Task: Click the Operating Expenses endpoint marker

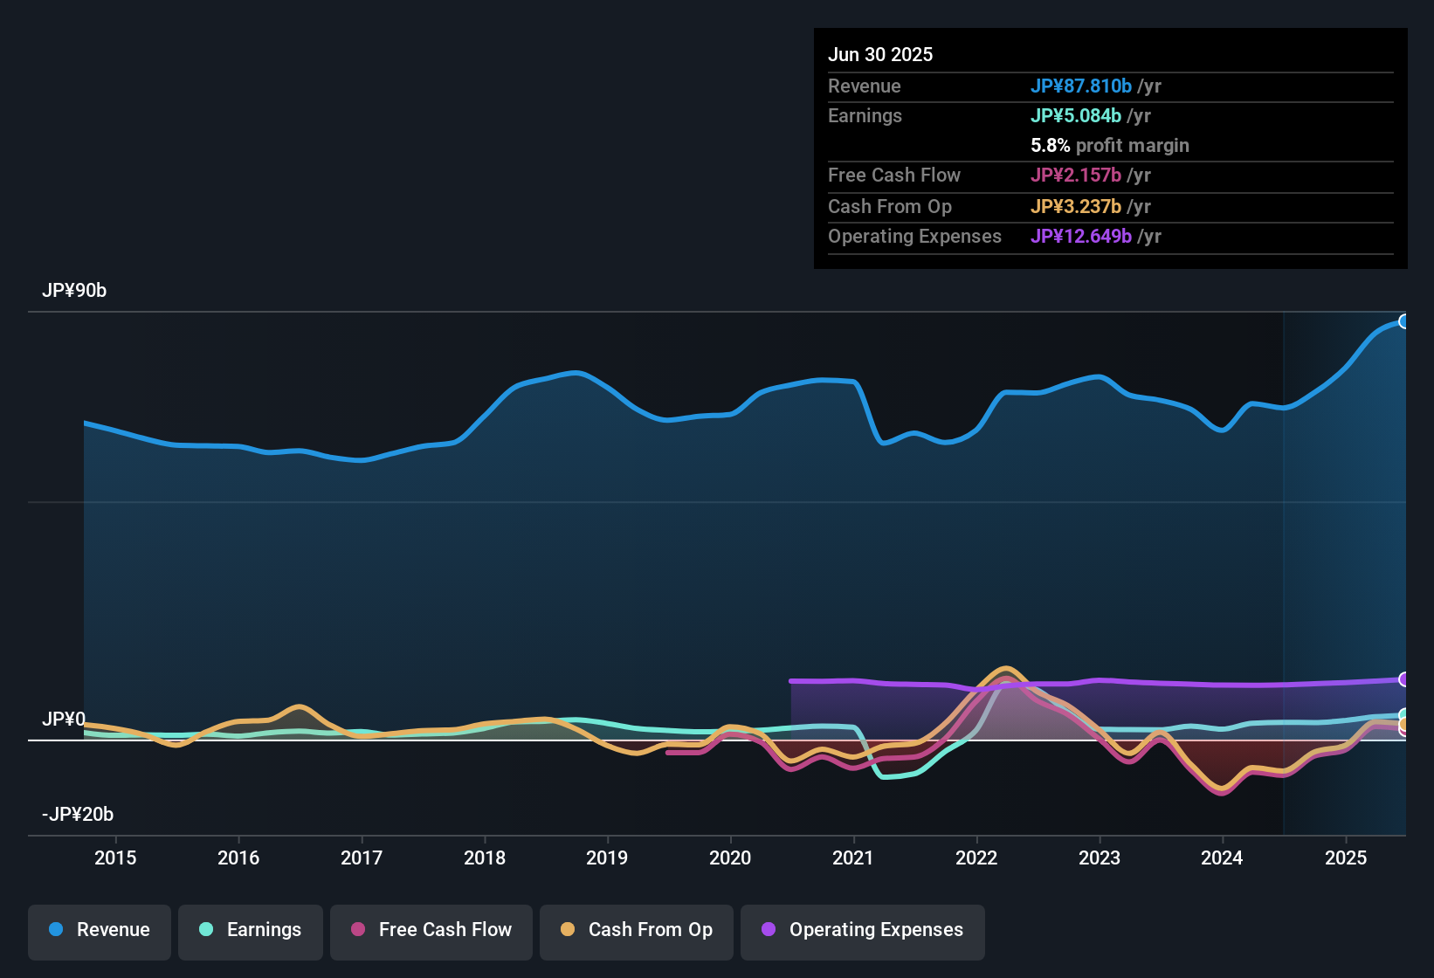Action: click(x=1404, y=679)
